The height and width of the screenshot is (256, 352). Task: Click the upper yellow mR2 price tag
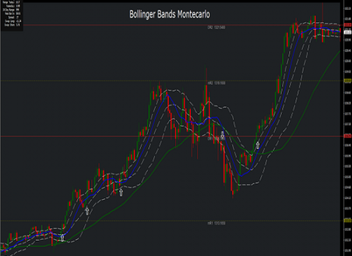348,81
